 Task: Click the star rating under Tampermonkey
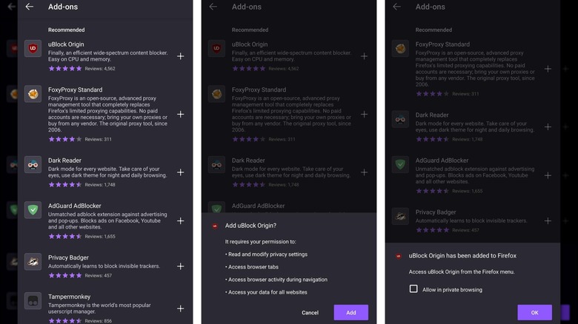(x=65, y=320)
